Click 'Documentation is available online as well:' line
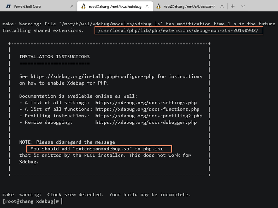This screenshot has height=208, width=278. click(x=78, y=96)
